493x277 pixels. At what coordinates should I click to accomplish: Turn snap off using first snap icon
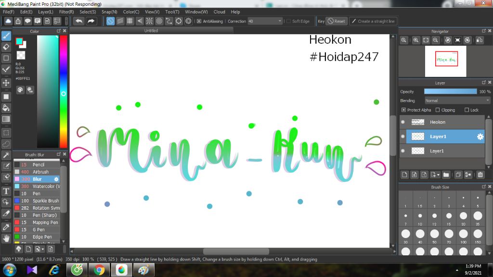point(110,21)
